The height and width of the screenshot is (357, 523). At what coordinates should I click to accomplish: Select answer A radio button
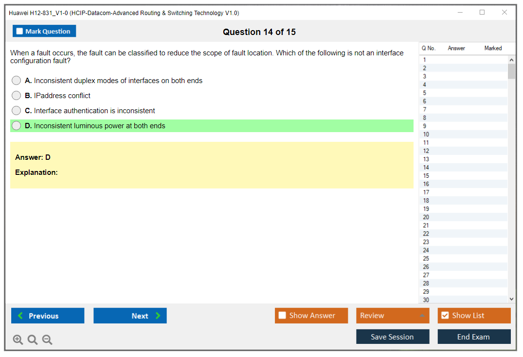17,81
